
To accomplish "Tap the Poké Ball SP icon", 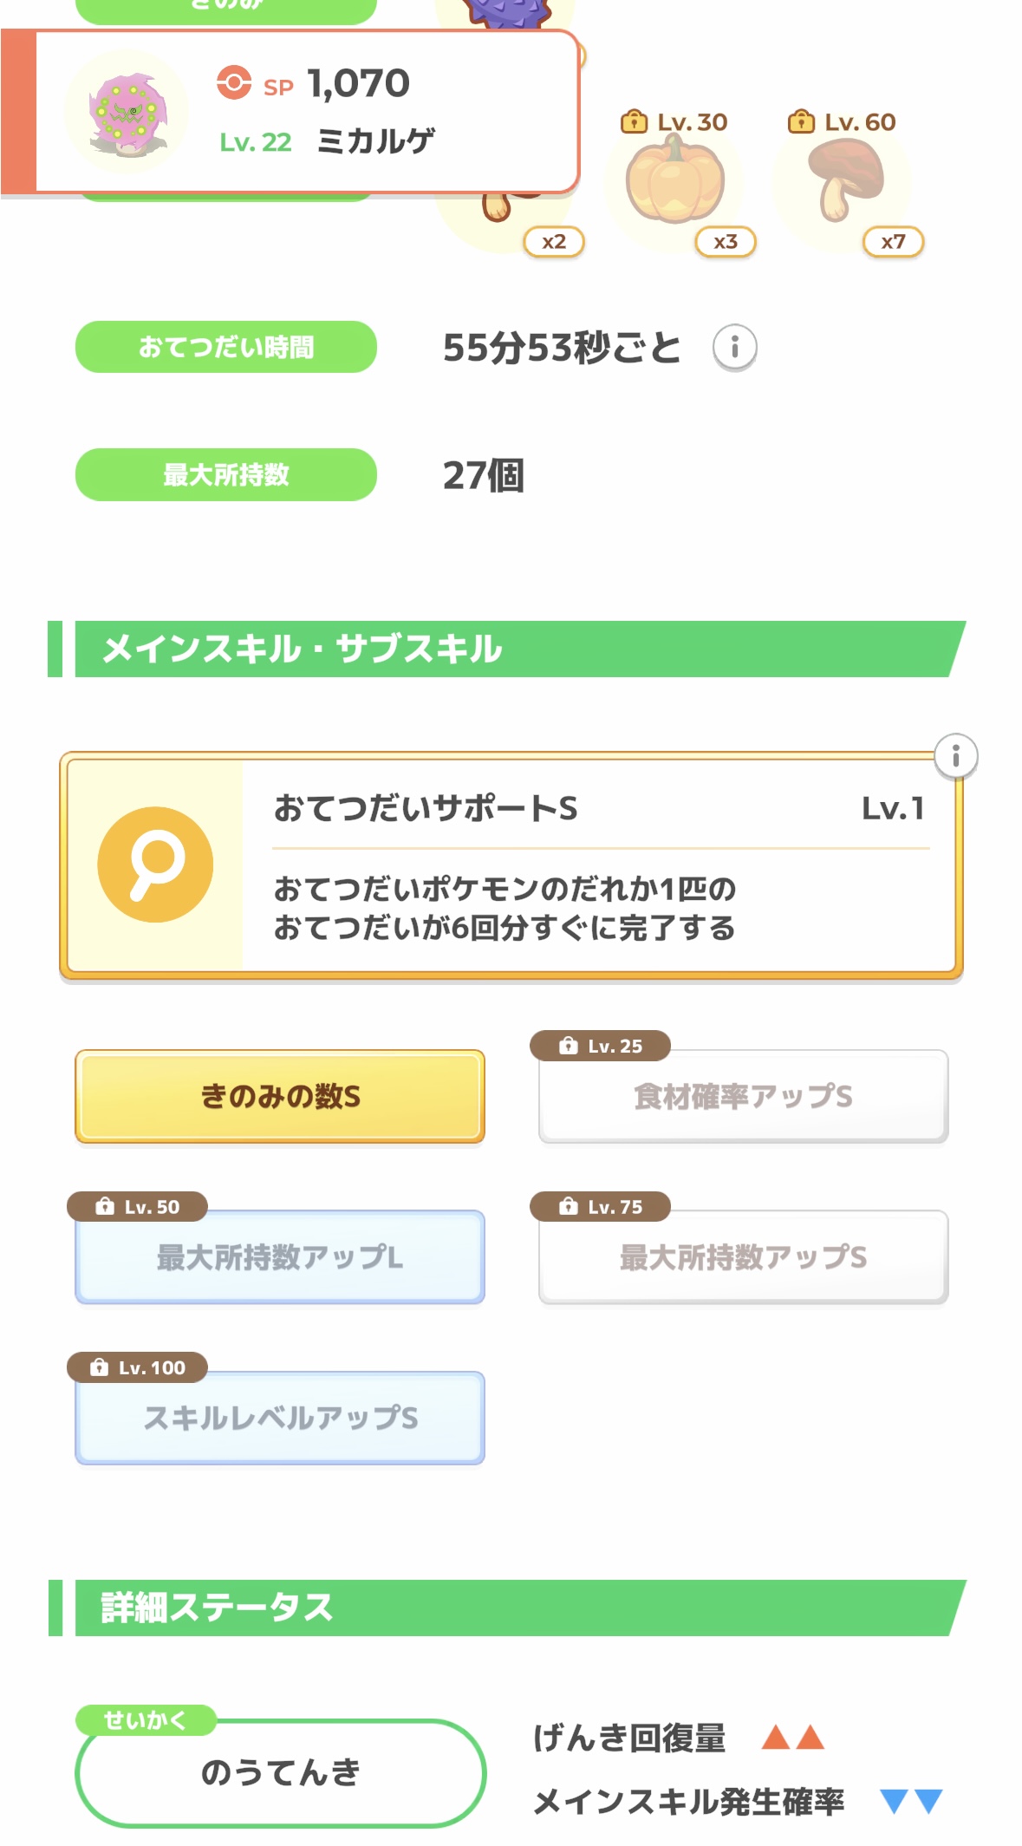I will pos(233,83).
